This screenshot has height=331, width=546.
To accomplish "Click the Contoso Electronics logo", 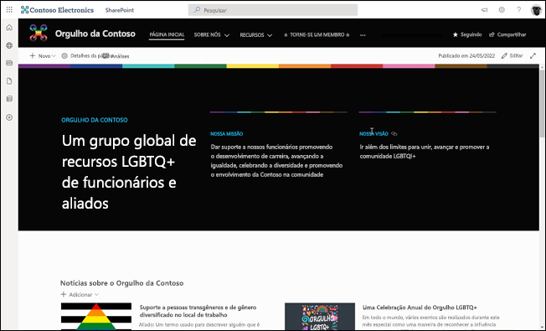I will [57, 10].
